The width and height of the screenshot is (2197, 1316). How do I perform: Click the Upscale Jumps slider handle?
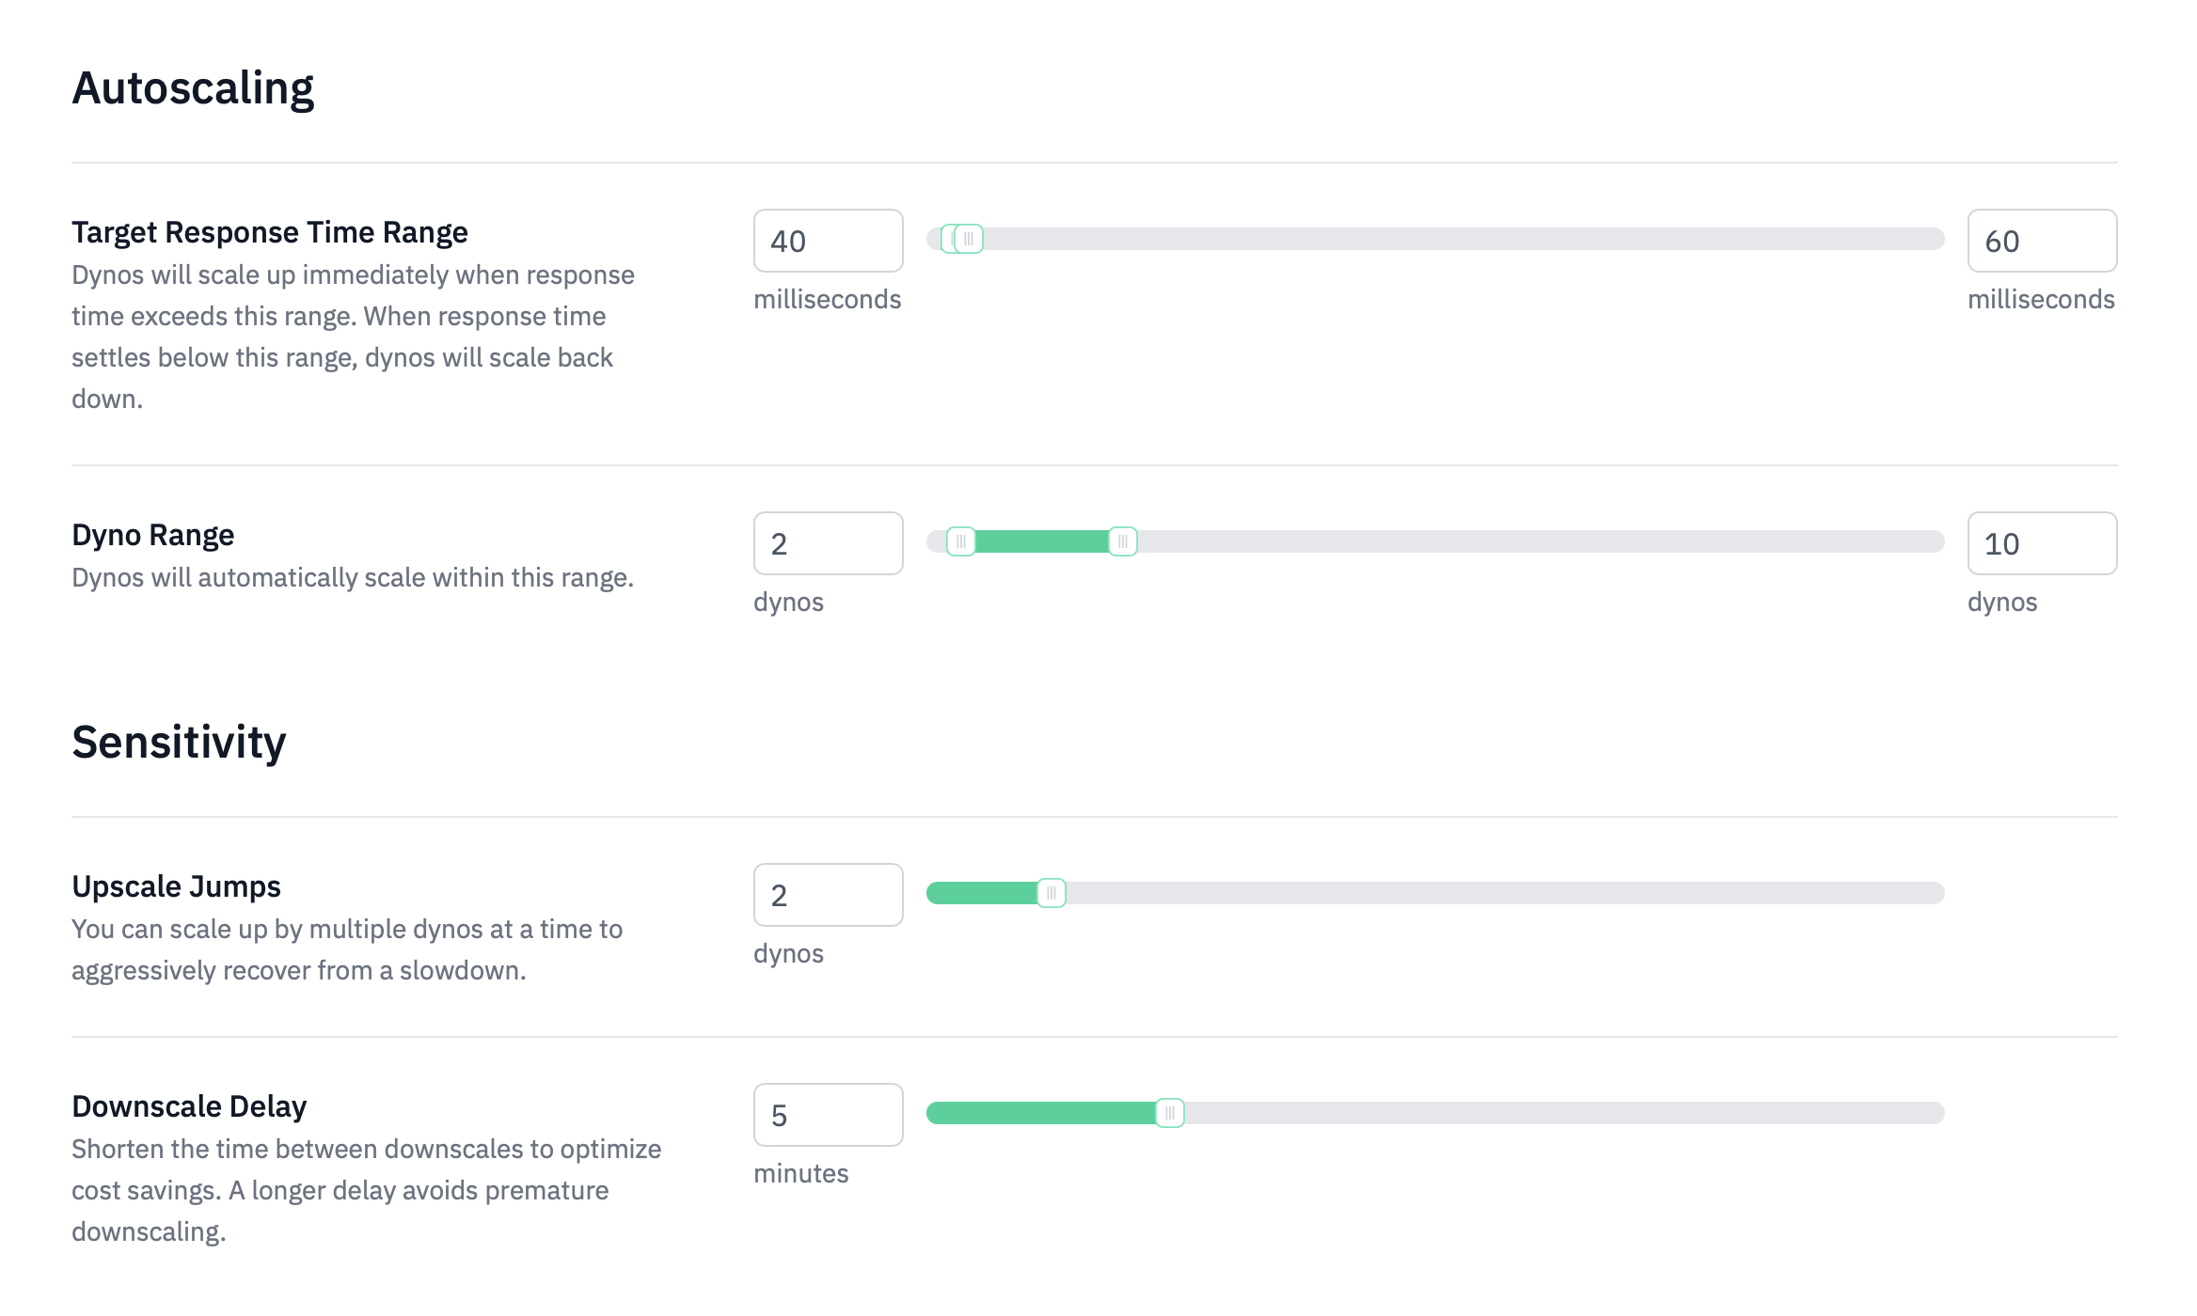point(1051,893)
